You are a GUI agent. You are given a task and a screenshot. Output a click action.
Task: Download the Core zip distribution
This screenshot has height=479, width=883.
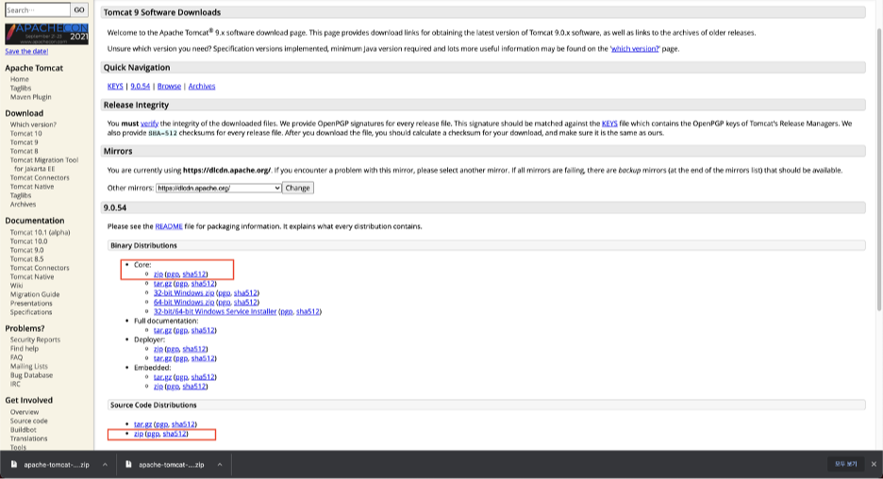coord(158,274)
